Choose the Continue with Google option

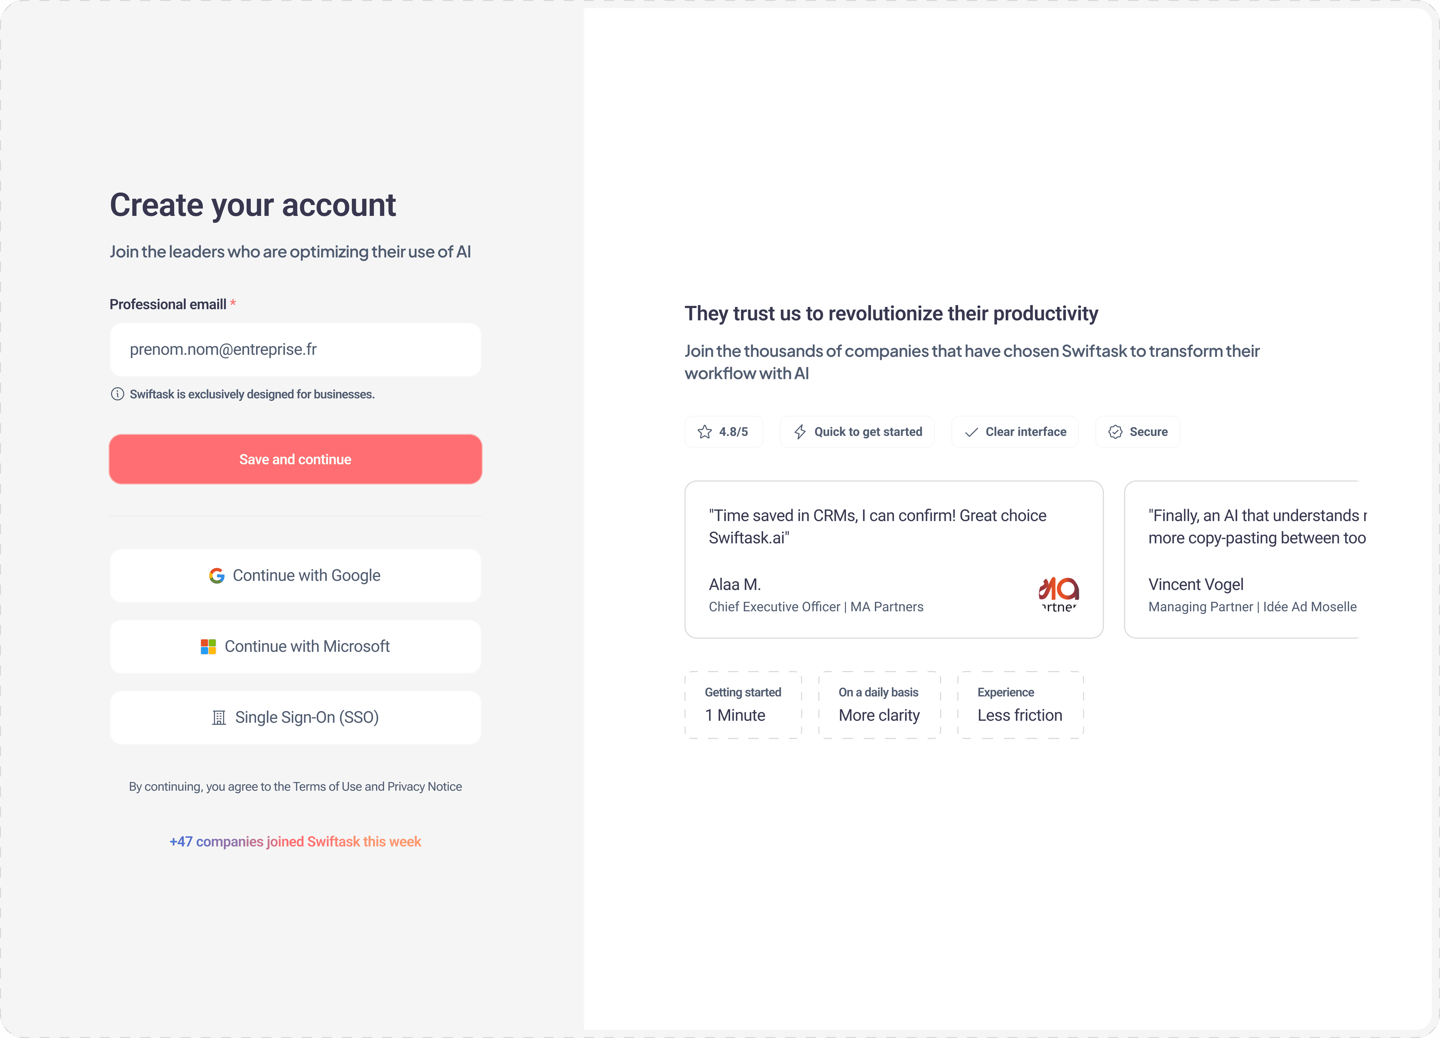coord(295,575)
